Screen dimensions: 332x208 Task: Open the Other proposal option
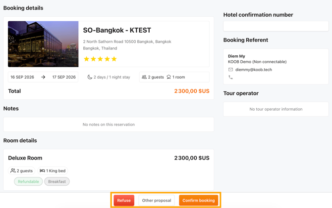click(157, 200)
